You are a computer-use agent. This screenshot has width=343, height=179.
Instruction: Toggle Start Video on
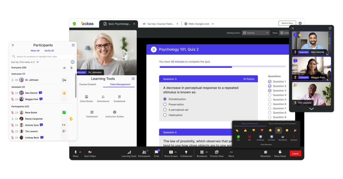coord(89,153)
